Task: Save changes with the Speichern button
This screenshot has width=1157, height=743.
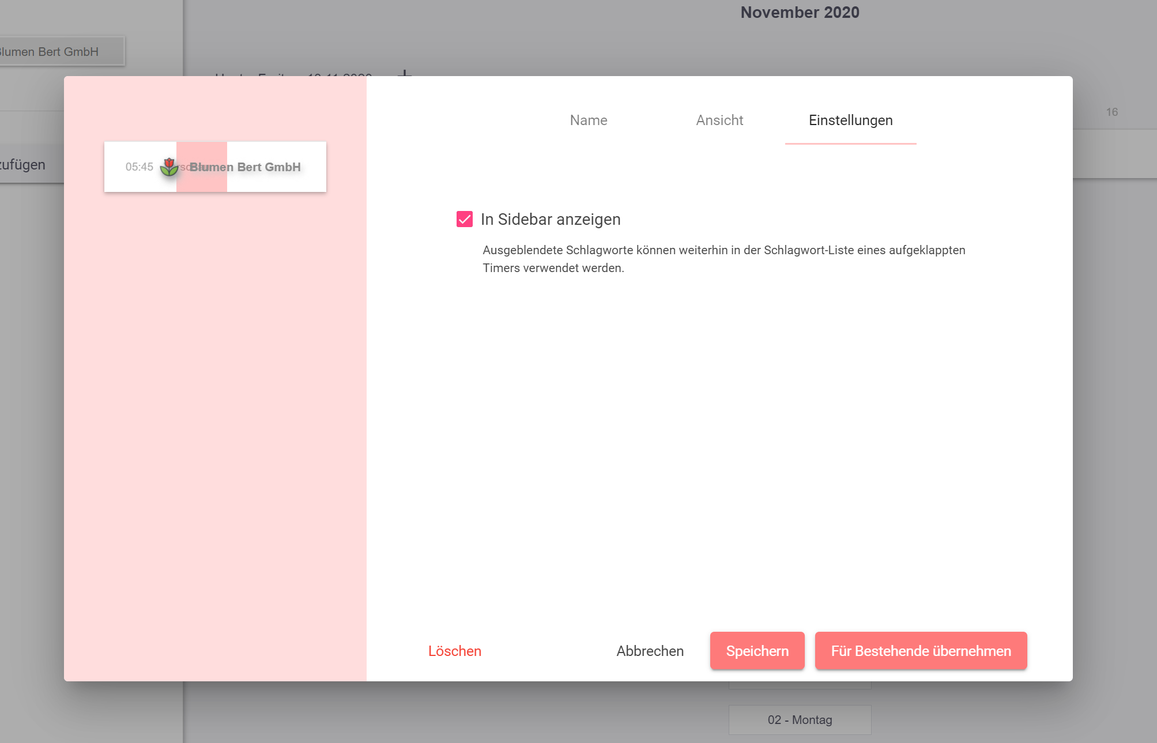Action: (757, 651)
